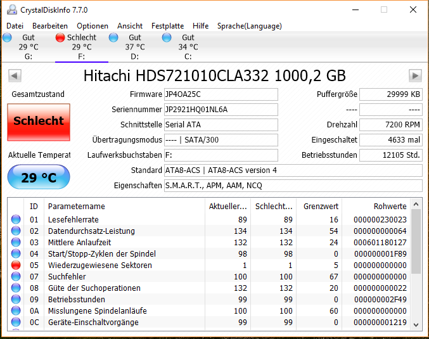429x339 pixels.
Task: Open the Bearbeiten menu
Action: coord(50,26)
